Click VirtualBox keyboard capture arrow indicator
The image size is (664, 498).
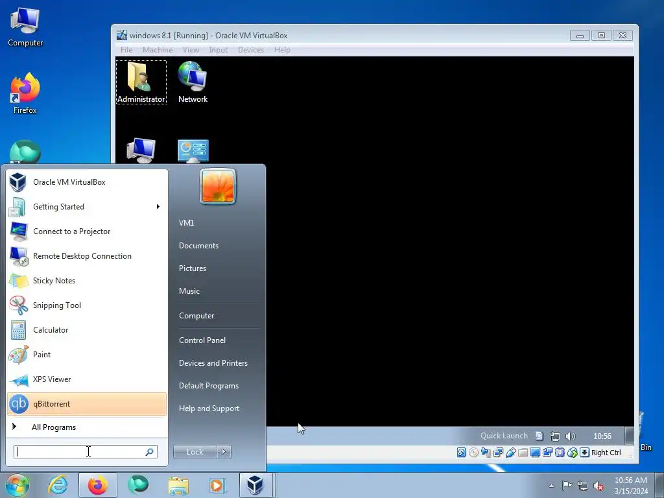tap(584, 453)
